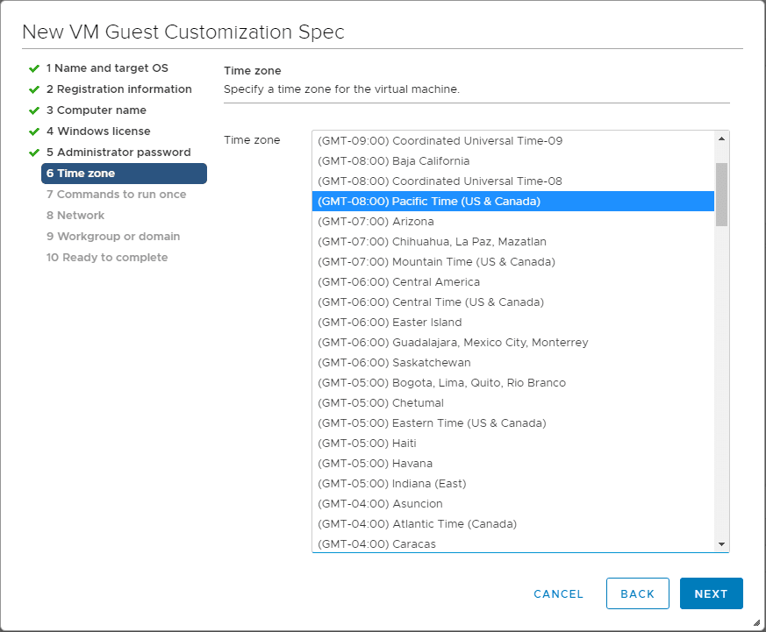766x632 pixels.
Task: Click the checkmark icon beside Windows license
Action: coord(34,131)
